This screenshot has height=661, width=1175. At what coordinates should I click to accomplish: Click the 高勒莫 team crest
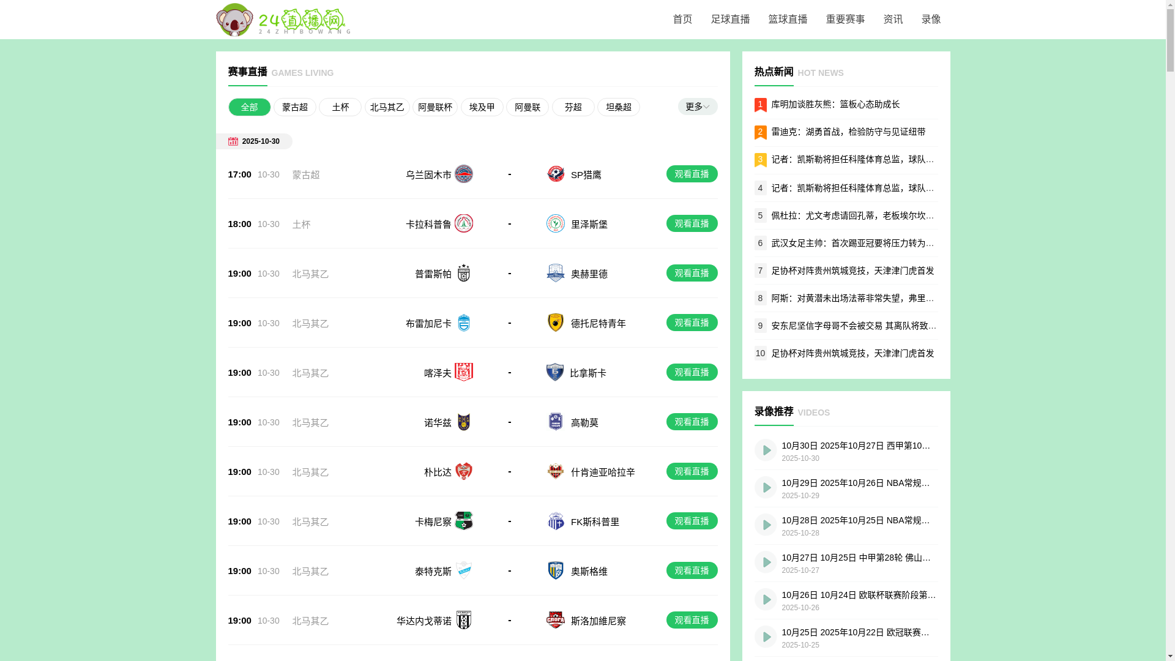556,422
